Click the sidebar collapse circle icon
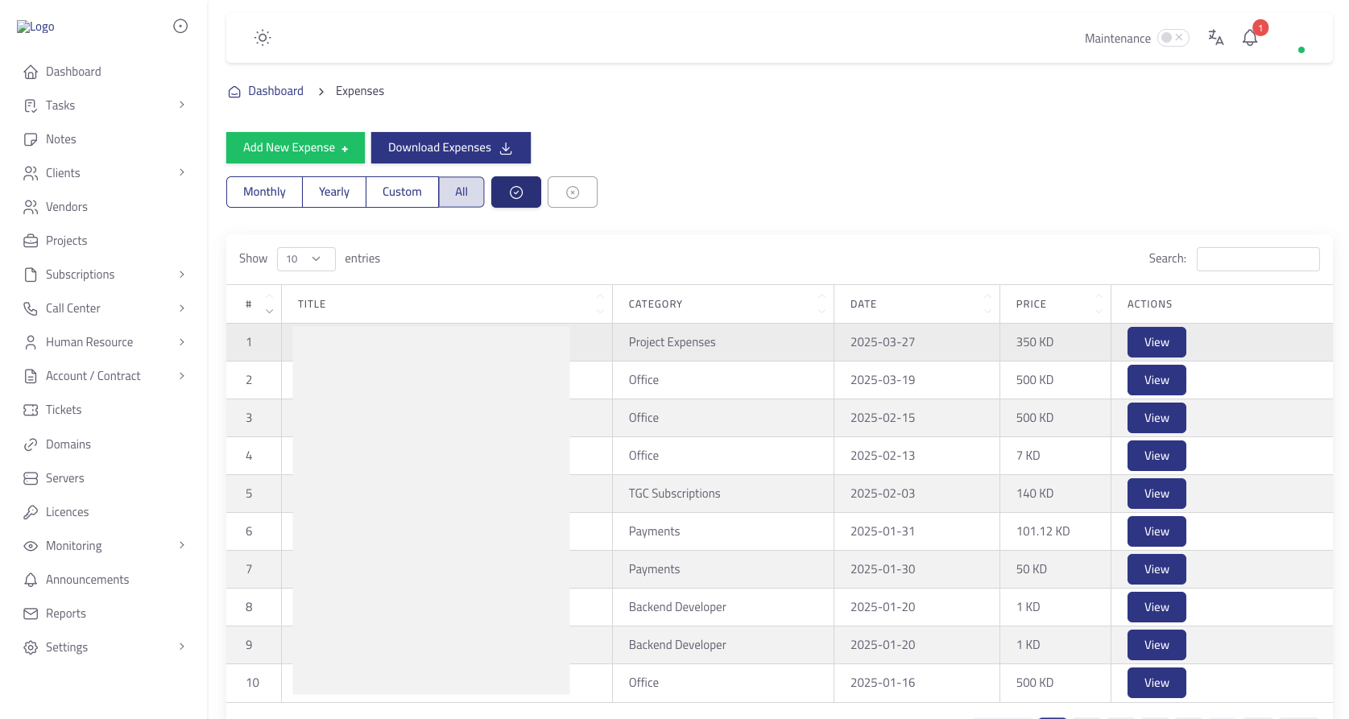This screenshot has width=1349, height=719. coord(180,27)
